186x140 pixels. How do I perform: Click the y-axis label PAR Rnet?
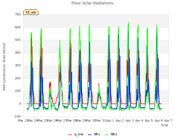pos(4,66)
